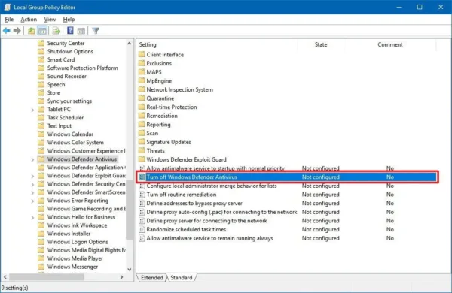Click the Up one level folder icon

point(31,31)
